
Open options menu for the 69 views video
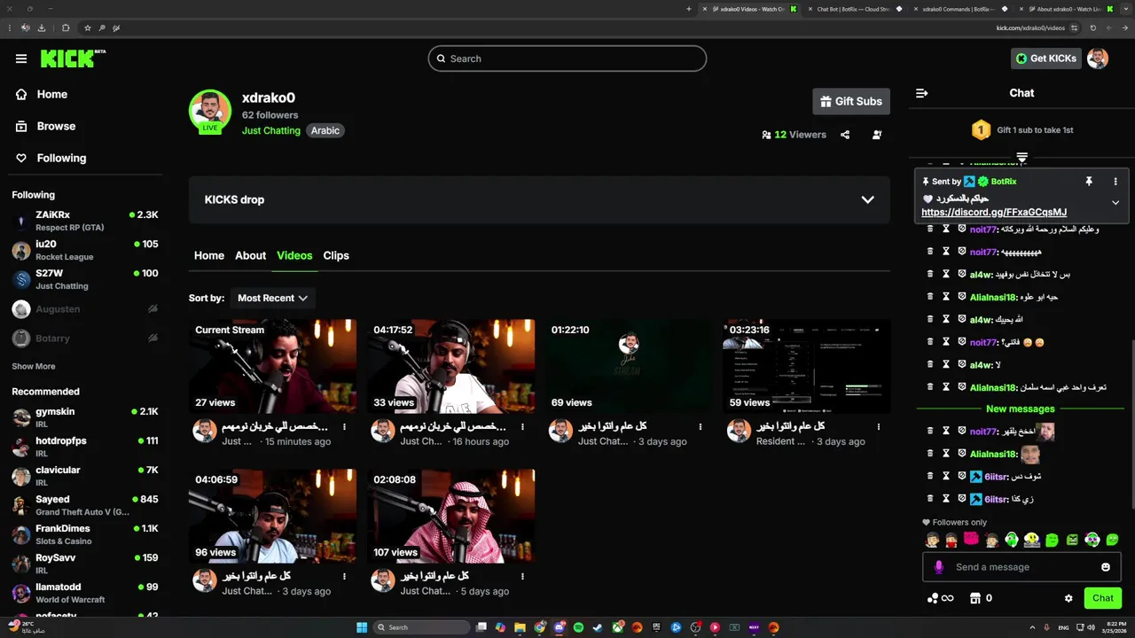coord(701,427)
